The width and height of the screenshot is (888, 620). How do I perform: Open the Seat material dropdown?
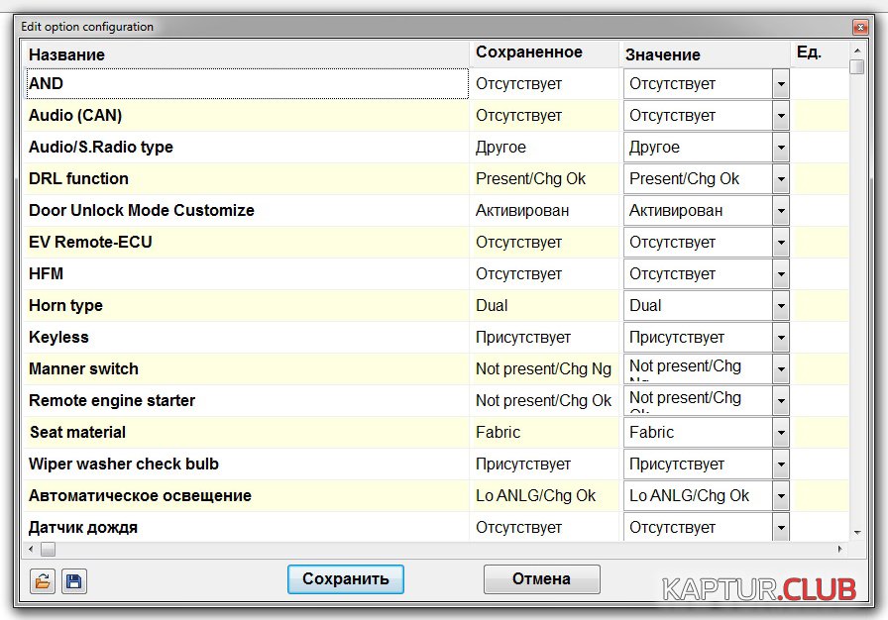tap(781, 433)
